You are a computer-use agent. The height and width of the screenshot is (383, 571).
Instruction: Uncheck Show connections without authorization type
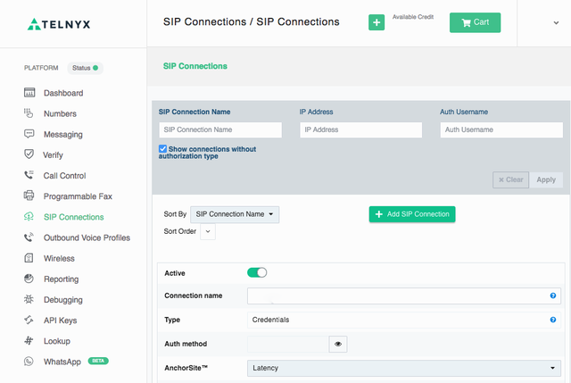162,149
